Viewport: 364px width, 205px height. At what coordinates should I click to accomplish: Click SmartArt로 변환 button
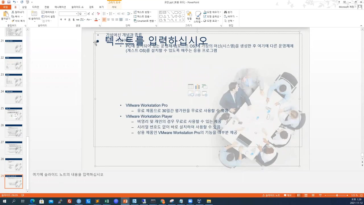[x=144, y=21]
